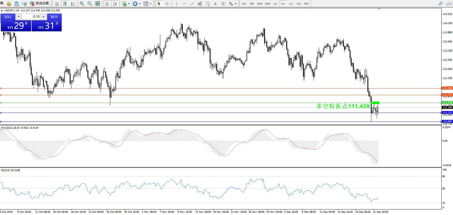Screen dimensions: 453x215
Task: Pick the Fibonacci retracement tool
Action: point(207,4)
